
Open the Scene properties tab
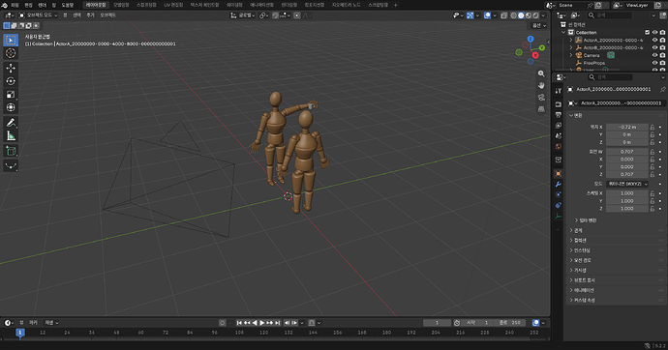click(x=558, y=136)
